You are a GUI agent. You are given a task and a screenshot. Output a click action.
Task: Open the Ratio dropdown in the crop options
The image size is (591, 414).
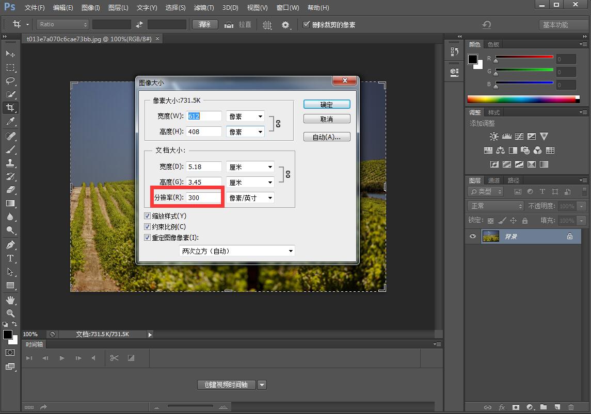(62, 24)
